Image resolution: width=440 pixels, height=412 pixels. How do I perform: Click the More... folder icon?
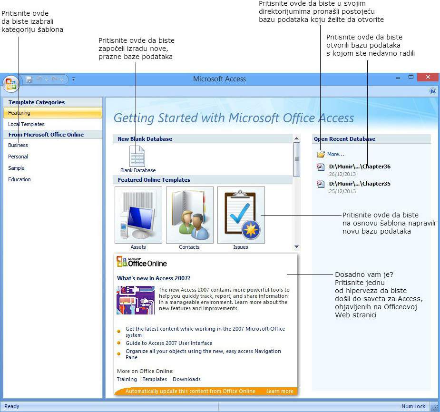(x=321, y=154)
